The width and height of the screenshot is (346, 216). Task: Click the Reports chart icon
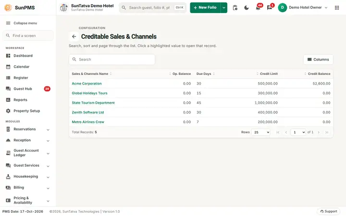point(8,100)
